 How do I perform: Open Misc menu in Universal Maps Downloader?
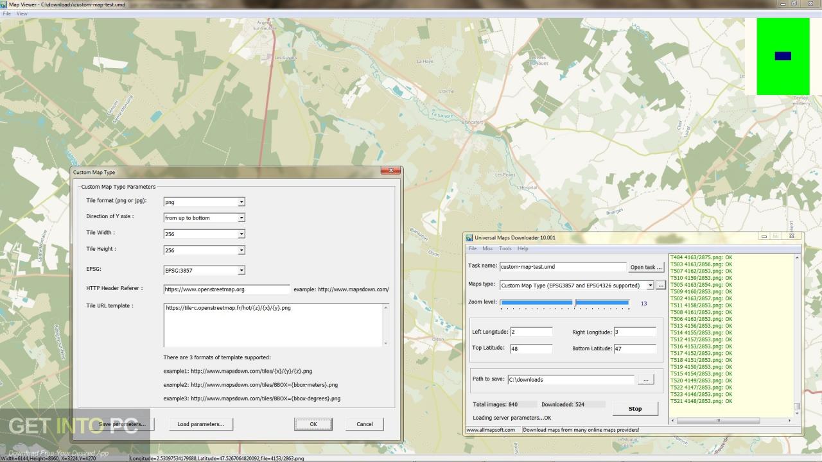coord(488,248)
